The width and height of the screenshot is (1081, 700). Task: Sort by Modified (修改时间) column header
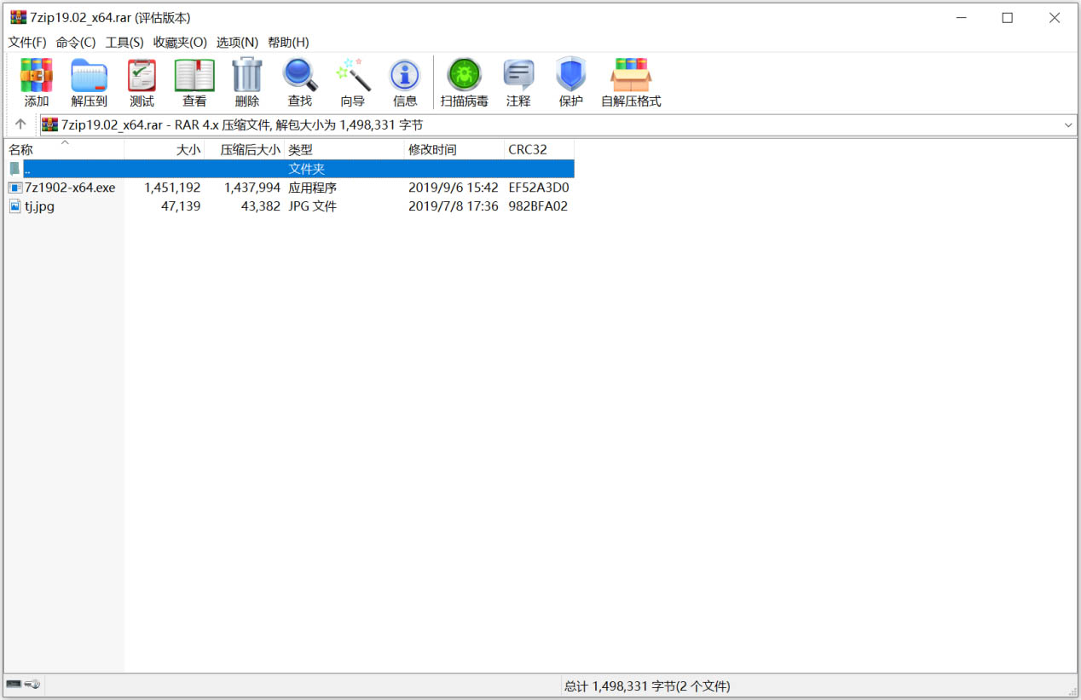click(x=454, y=149)
